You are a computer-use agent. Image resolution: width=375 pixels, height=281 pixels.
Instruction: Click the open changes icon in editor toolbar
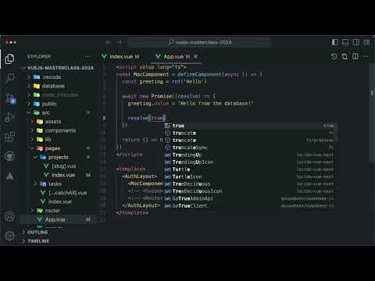(x=345, y=56)
